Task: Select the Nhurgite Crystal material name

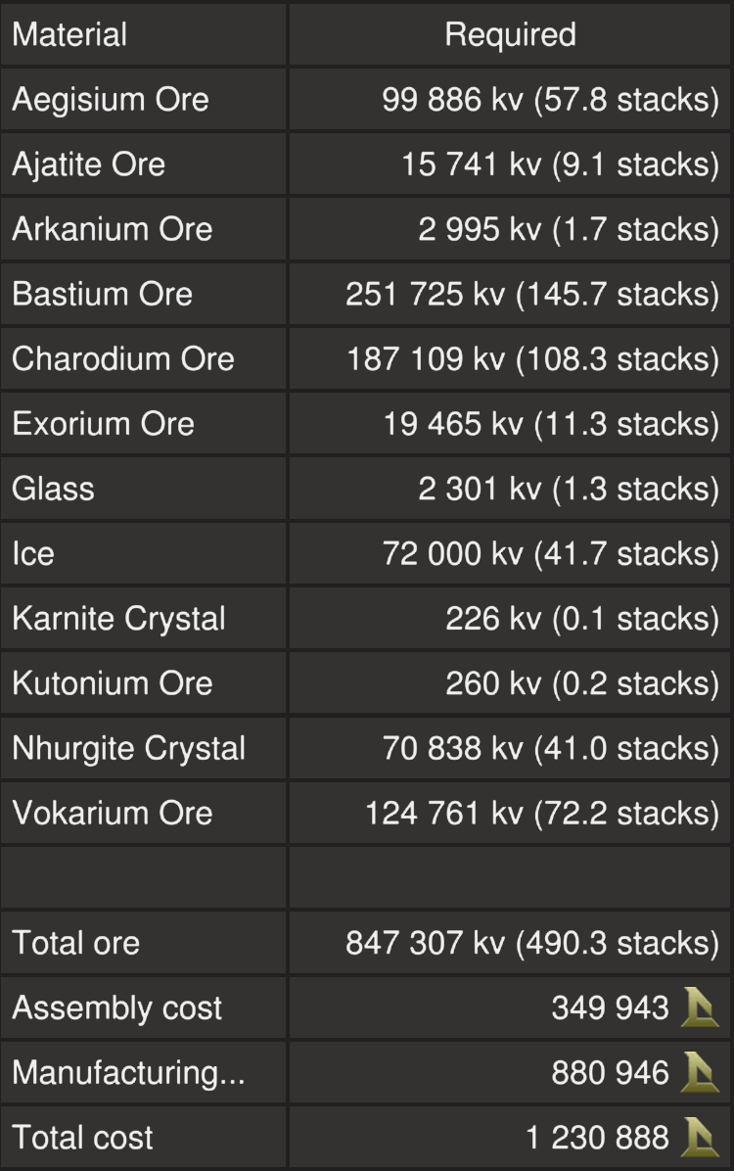Action: 128,748
